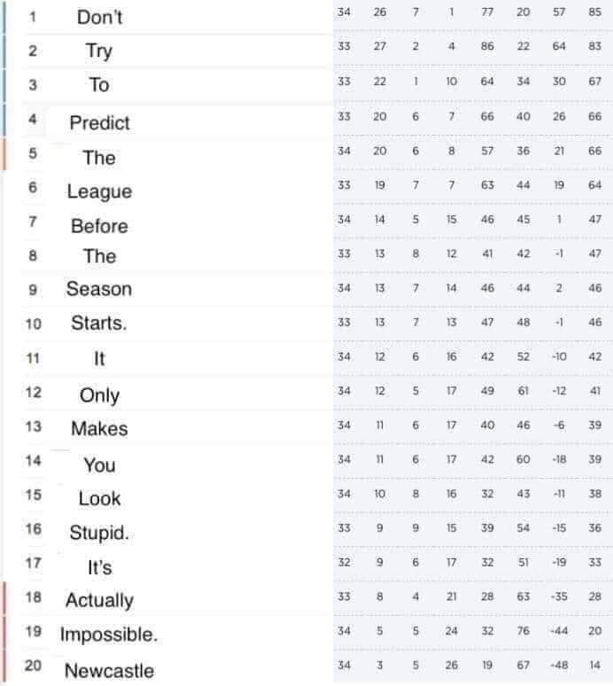Select "Season" in the ninth row
The height and width of the screenshot is (686, 613).
click(99, 289)
